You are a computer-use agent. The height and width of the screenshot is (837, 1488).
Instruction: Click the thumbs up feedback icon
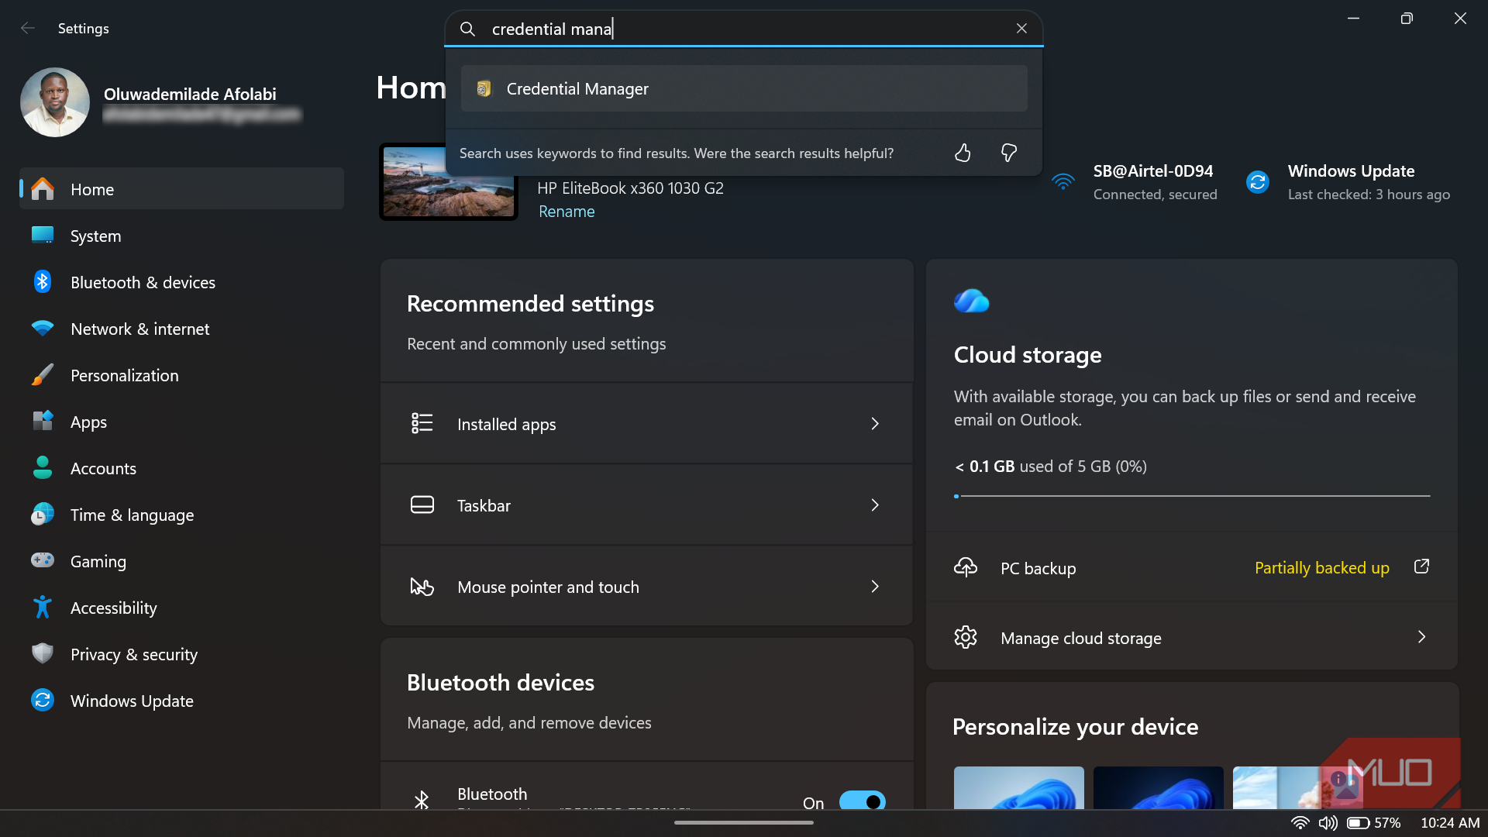tap(963, 153)
